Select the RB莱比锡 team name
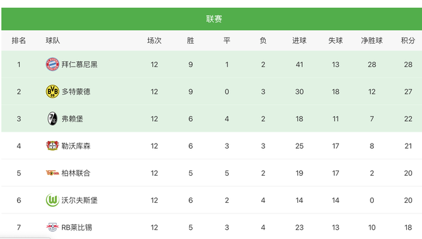This screenshot has width=422, height=239. point(76,227)
